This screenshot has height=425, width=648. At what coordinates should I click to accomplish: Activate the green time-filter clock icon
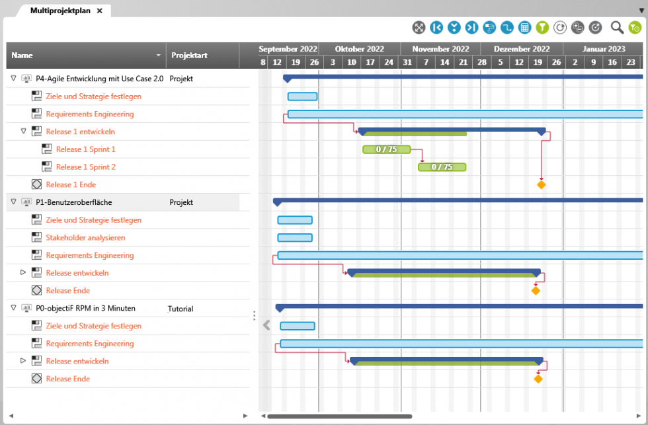point(635,27)
